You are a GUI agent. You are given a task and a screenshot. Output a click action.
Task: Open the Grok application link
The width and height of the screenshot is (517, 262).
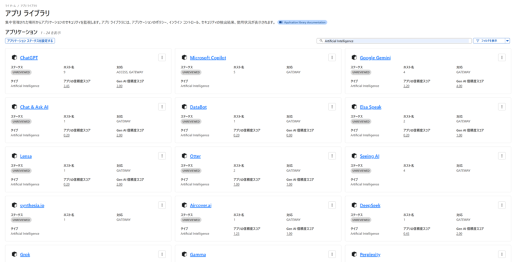pos(25,254)
